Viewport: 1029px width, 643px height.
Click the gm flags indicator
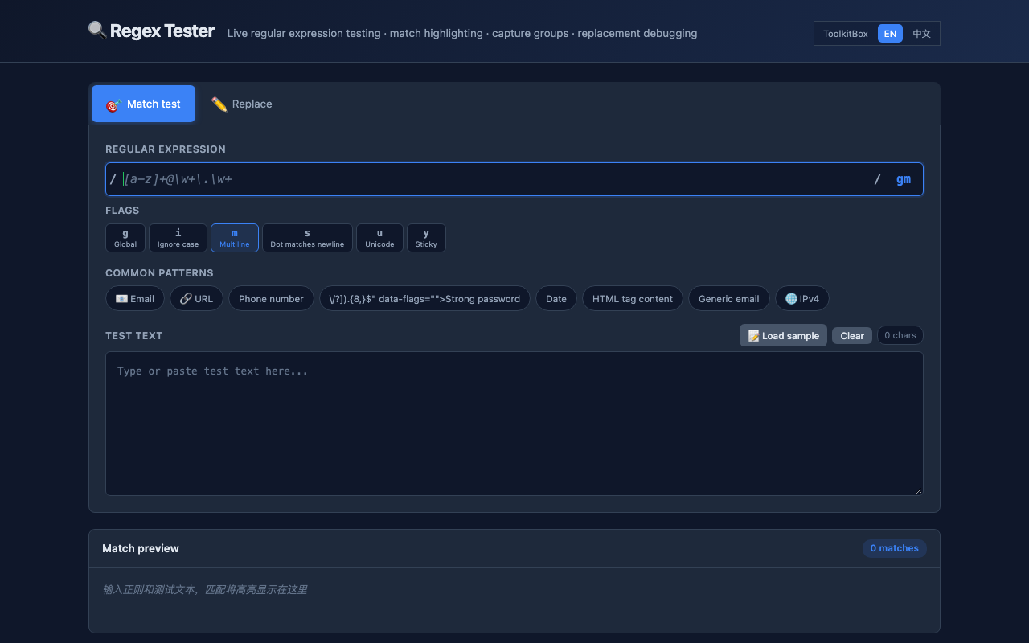904,179
